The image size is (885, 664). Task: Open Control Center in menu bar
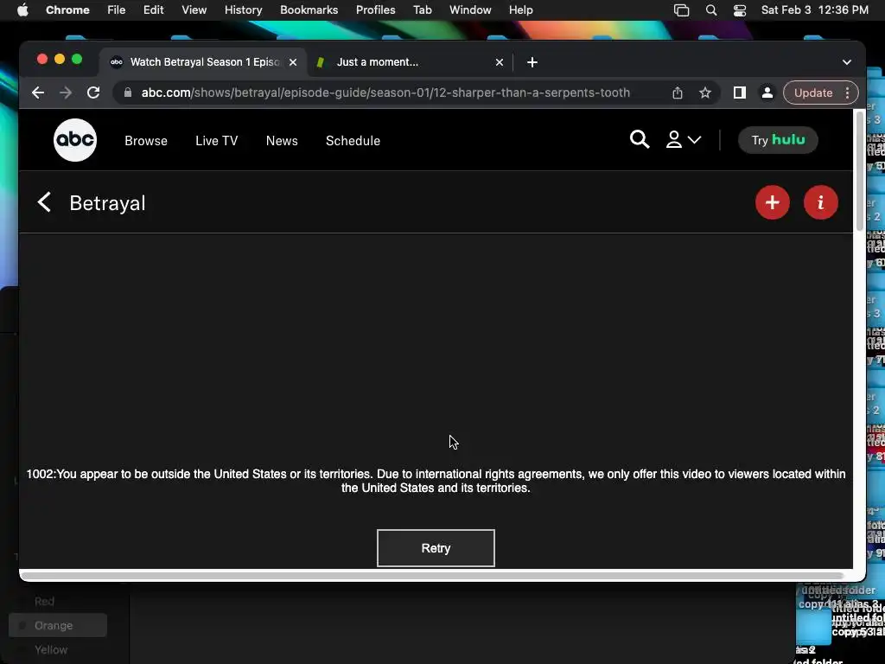point(740,10)
